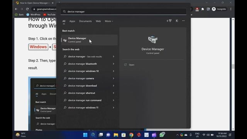Select 'device manager - See web results' entry

(89, 56)
